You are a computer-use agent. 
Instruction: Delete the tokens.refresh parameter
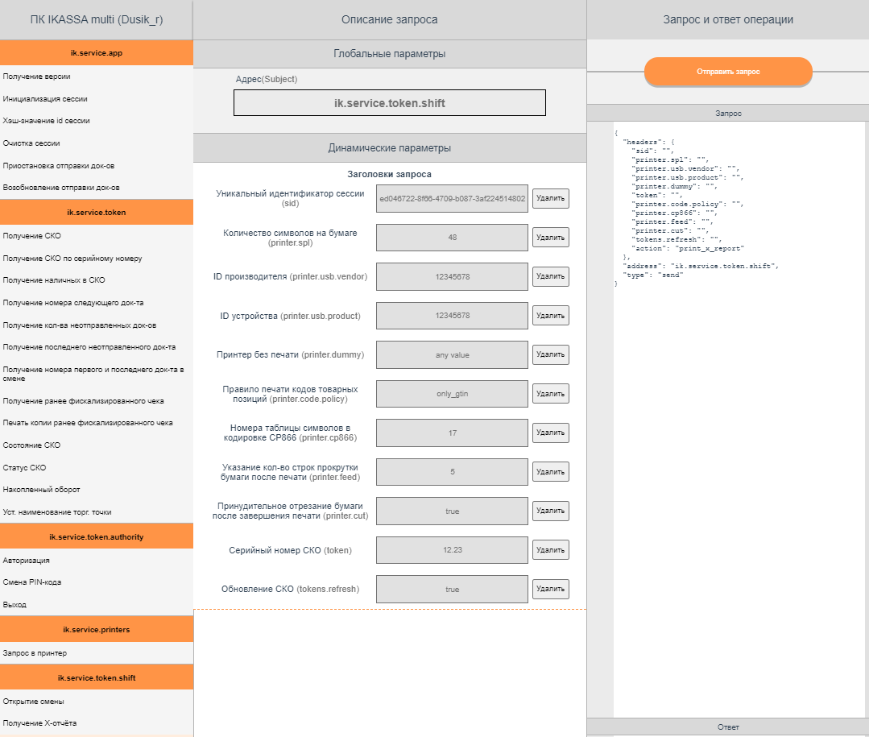pos(550,589)
